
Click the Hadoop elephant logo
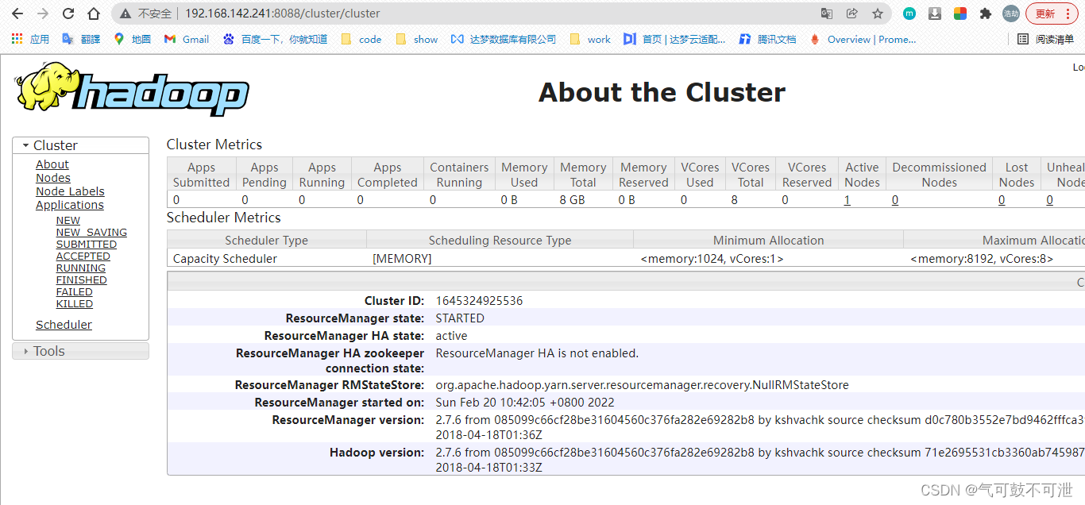[131, 88]
